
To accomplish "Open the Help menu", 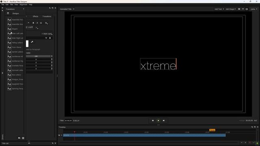I will click(30, 4).
